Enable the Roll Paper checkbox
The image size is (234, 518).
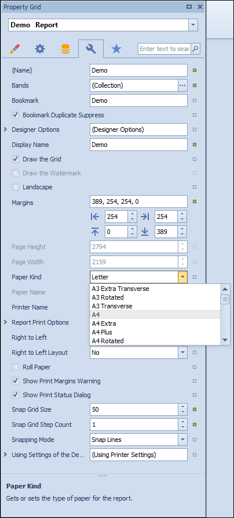pyautogui.click(x=16, y=366)
